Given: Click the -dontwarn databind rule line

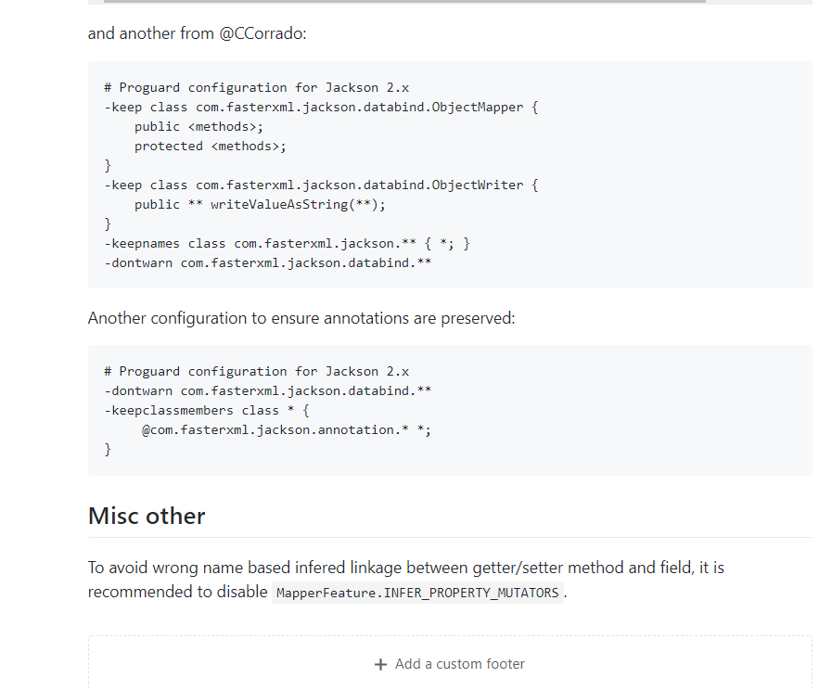Looking at the screenshot, I should click(267, 262).
